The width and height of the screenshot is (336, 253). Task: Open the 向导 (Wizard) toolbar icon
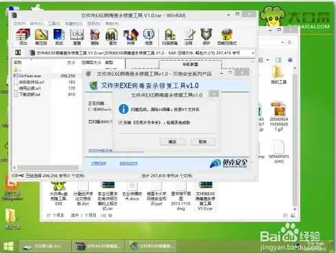[x=131, y=37]
